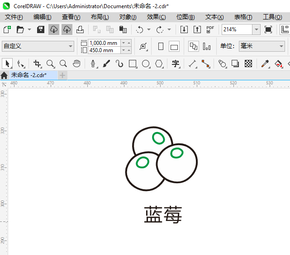Select the Pick tool arrow
Screen dimensions: 290x255
click(x=7, y=64)
